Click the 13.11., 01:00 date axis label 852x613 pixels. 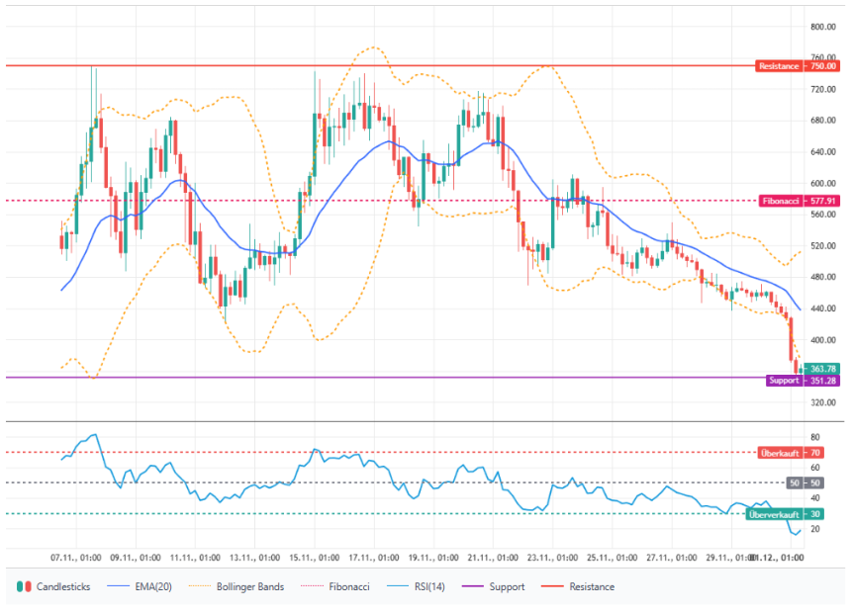pyautogui.click(x=253, y=558)
